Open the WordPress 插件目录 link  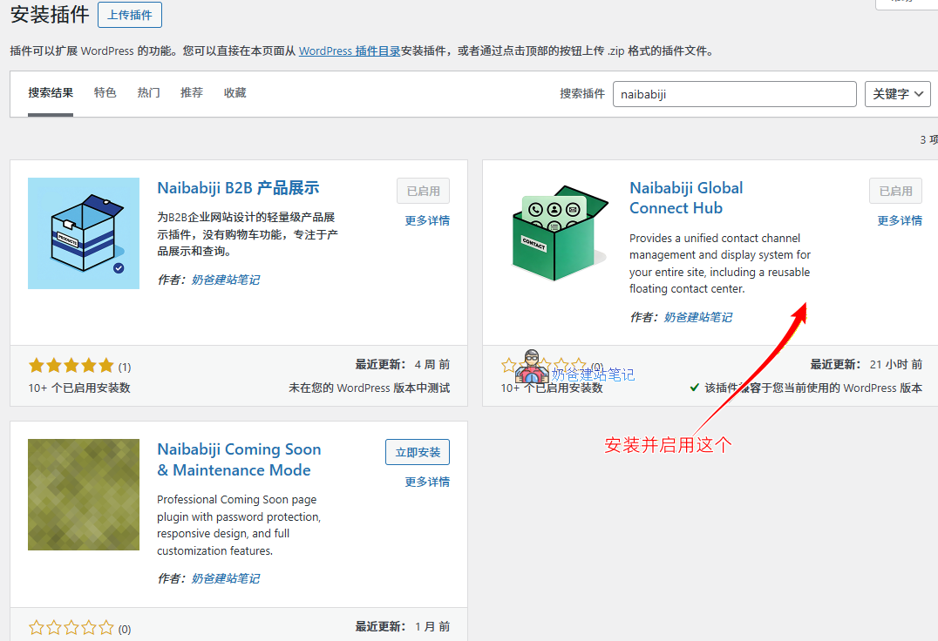(x=349, y=51)
